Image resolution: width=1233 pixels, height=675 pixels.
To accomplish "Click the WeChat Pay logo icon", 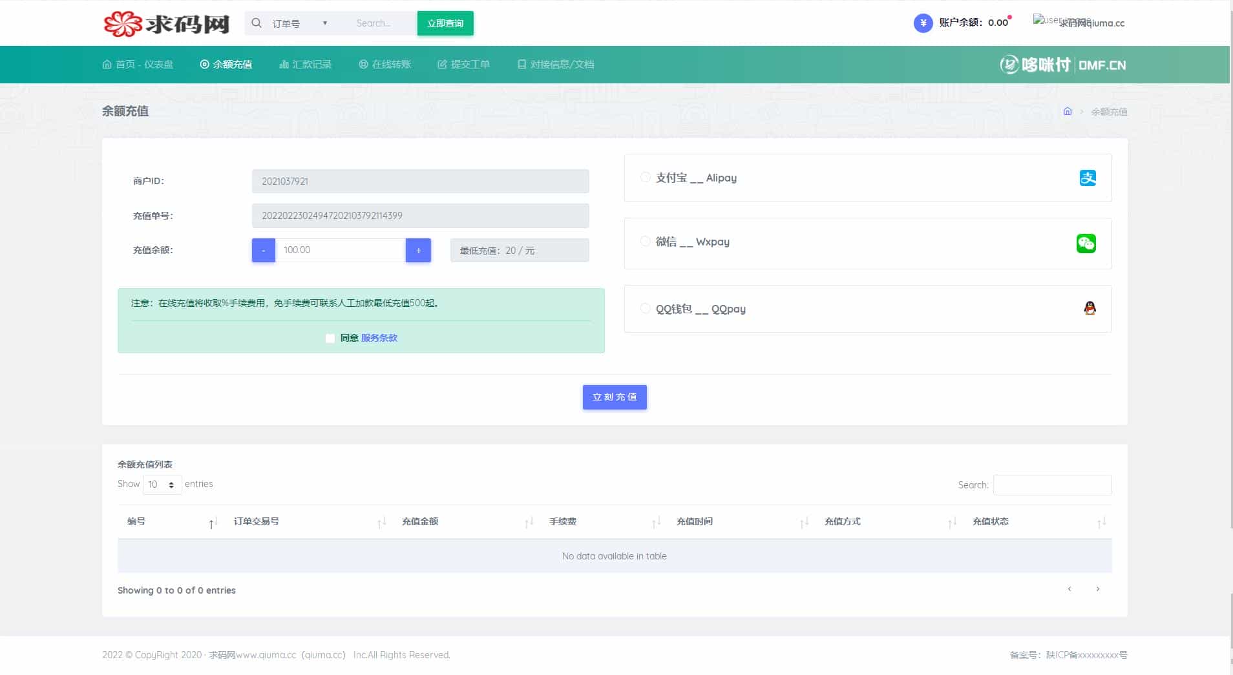I will (1086, 244).
